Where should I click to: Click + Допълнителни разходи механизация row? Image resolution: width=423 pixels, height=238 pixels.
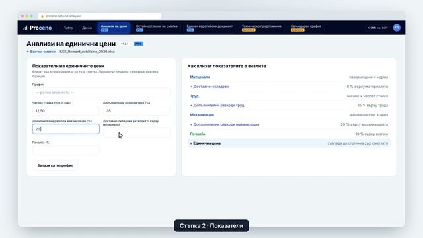[289, 124]
